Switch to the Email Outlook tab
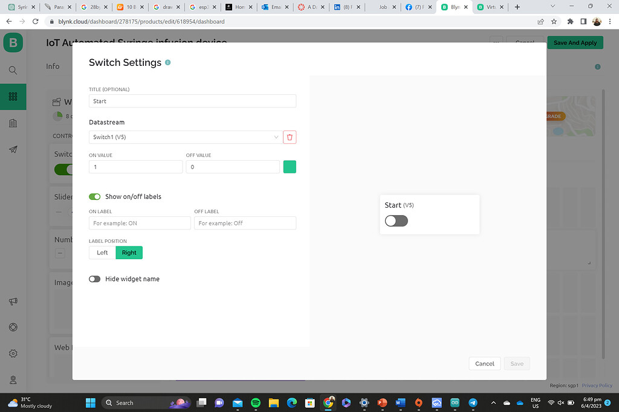Viewport: 619px width, 412px height. (x=275, y=7)
